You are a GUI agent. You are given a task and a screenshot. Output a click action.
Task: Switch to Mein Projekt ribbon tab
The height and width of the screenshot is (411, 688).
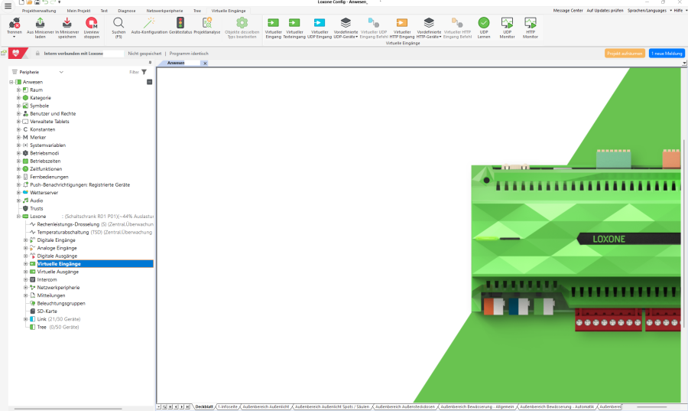79,11
